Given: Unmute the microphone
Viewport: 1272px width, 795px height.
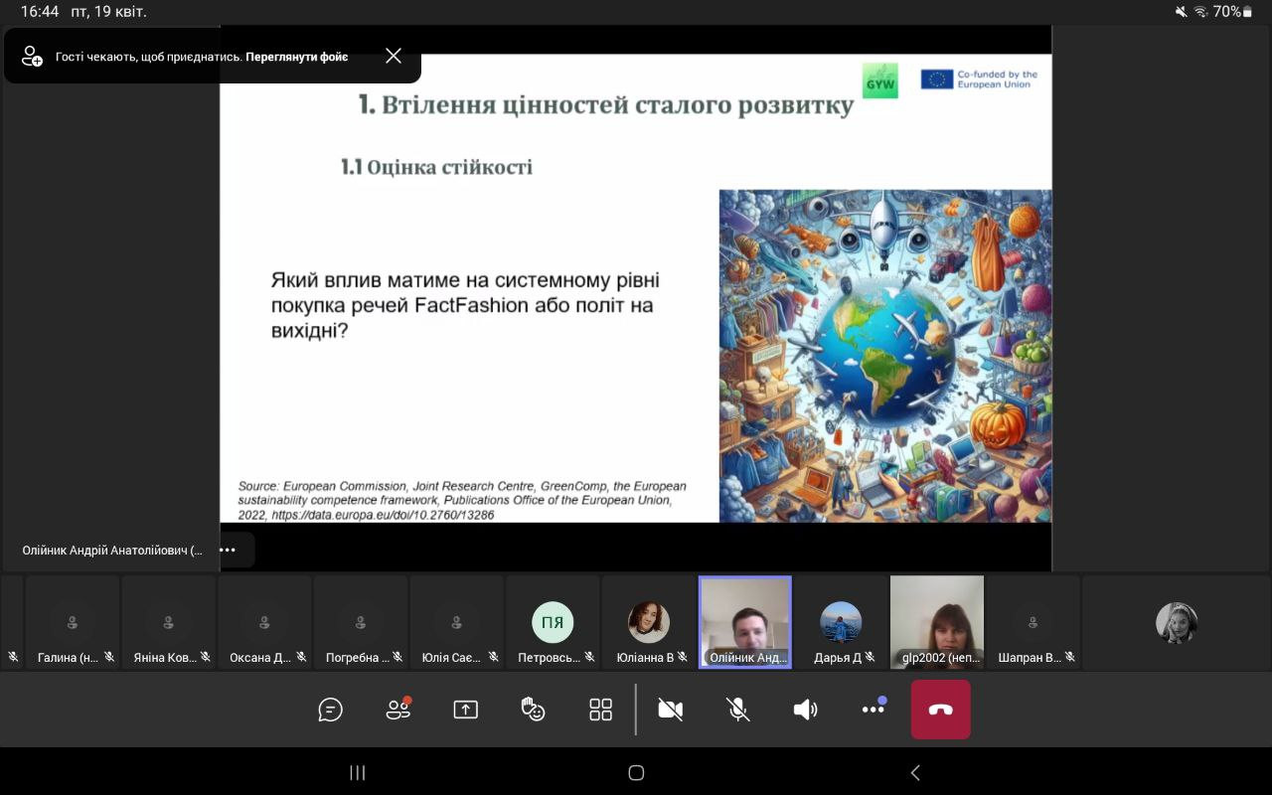Looking at the screenshot, I should tap(737, 710).
